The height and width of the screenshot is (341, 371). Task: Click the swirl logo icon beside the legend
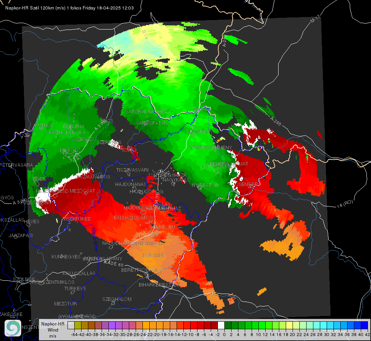[x=13, y=328]
